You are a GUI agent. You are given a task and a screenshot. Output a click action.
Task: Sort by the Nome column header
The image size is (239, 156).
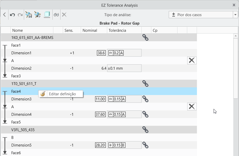[32, 30]
